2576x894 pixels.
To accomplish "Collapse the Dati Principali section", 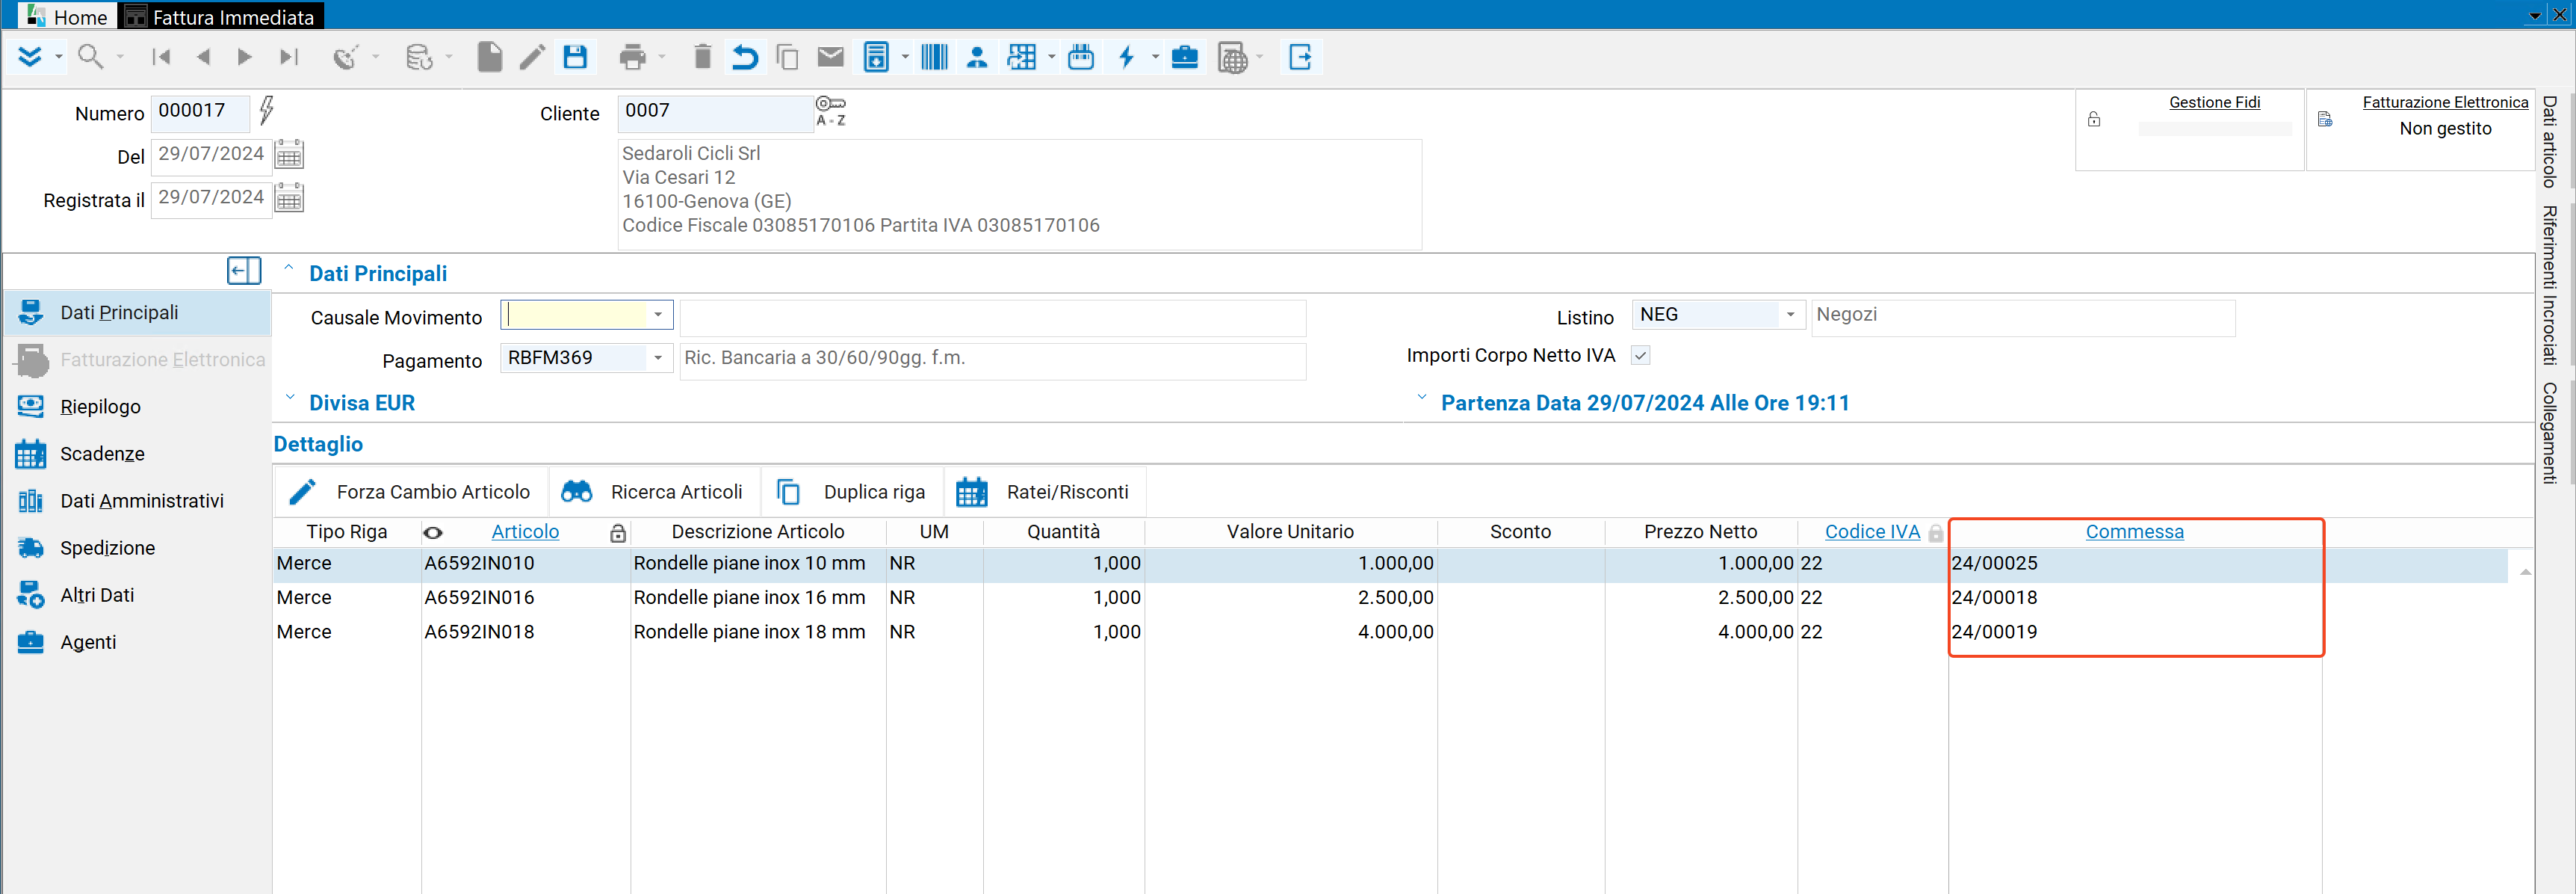I will 289,268.
